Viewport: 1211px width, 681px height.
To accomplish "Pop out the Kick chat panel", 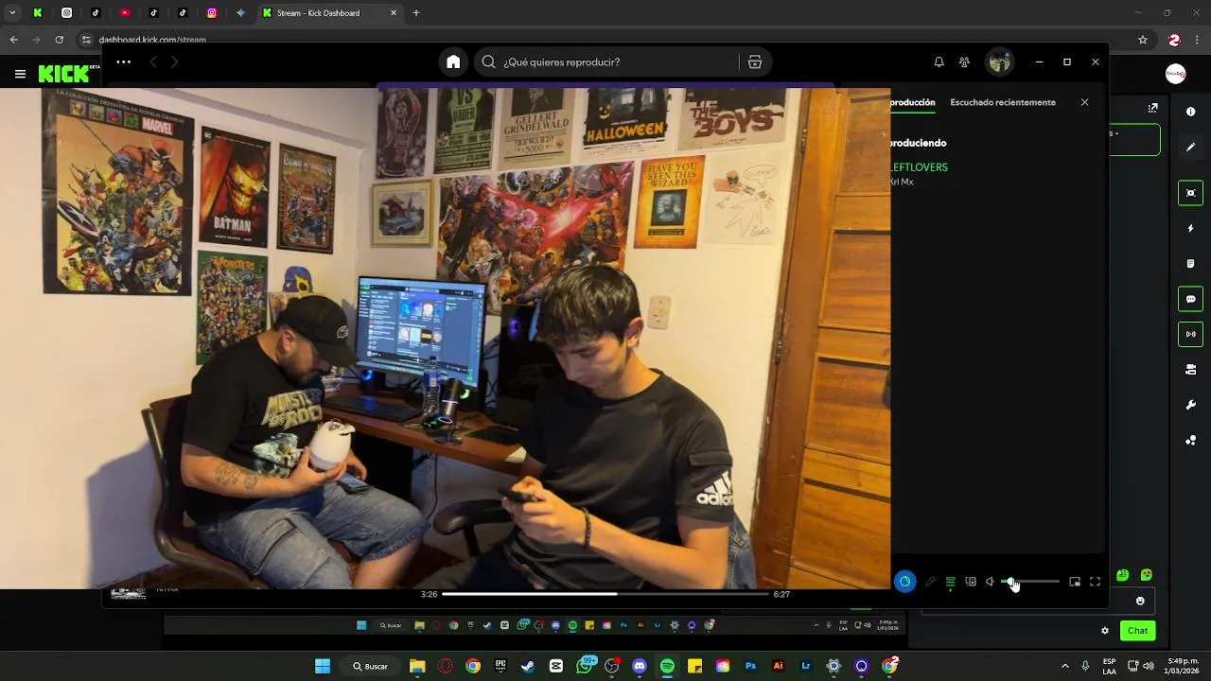I will [x=1152, y=108].
